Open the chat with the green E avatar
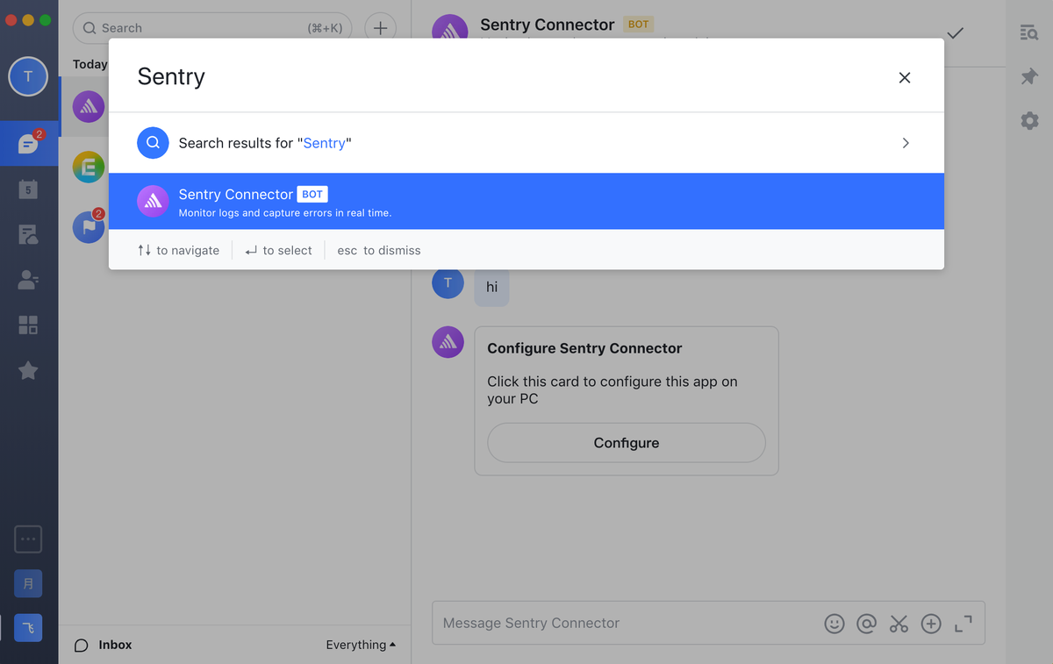 point(89,167)
